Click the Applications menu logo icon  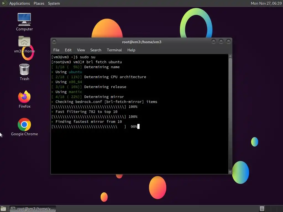click(x=4, y=3)
